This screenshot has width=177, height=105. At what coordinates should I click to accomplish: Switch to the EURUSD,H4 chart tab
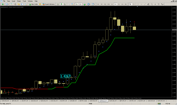(x=5, y=101)
